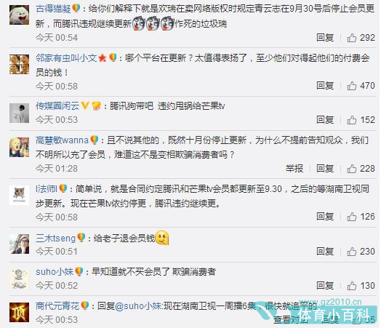
Task: Click the avatar of 三木tseng
Action: point(19,244)
